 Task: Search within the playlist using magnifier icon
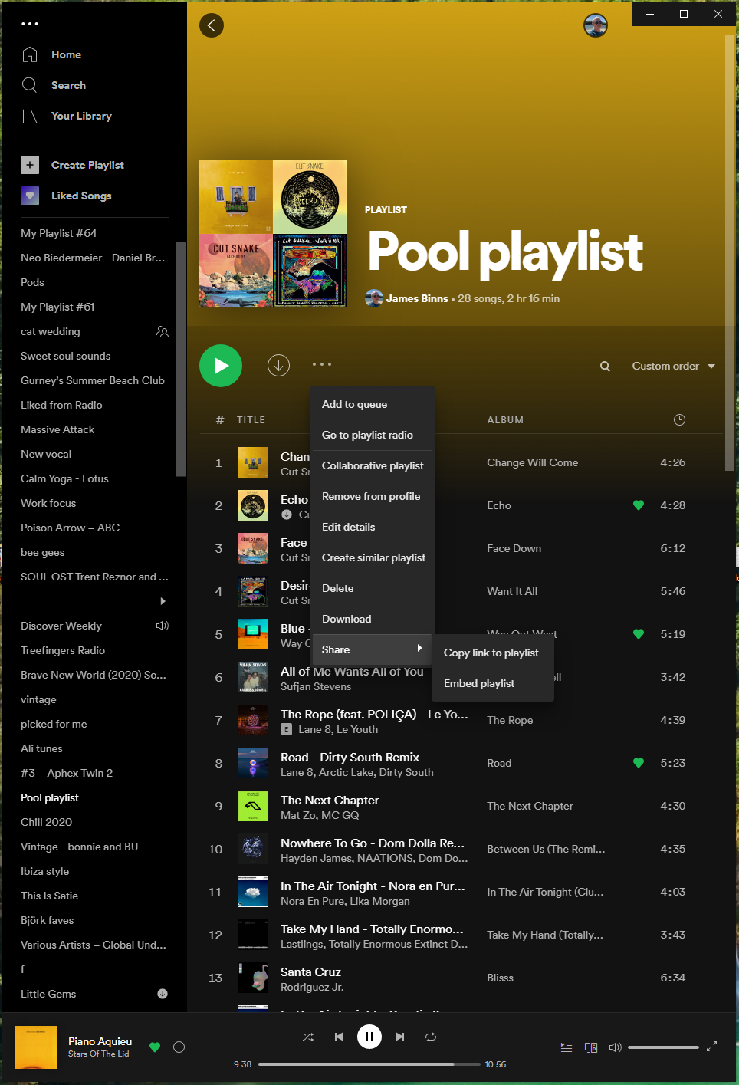point(605,367)
